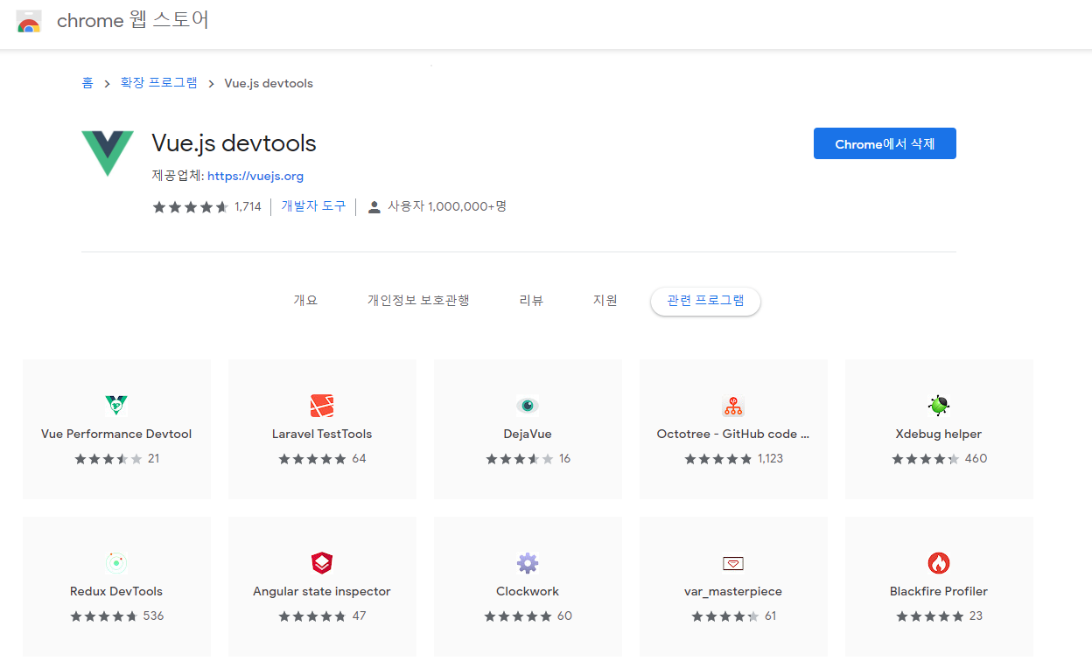Open the Vue Performance Devtool icon
1092x668 pixels.
[x=116, y=405]
